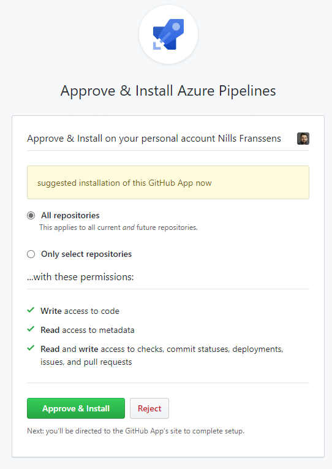Image resolution: width=332 pixels, height=469 pixels.
Task: Click the Azure Pipelines rocket logo
Action: point(168,34)
